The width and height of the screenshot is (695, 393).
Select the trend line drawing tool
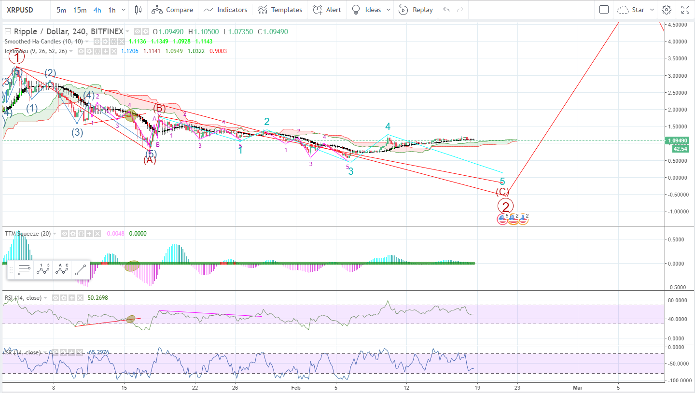click(81, 270)
